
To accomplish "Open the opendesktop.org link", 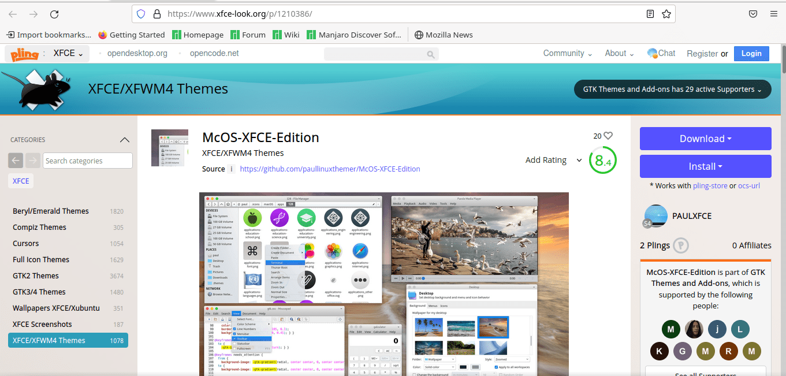I will [137, 53].
